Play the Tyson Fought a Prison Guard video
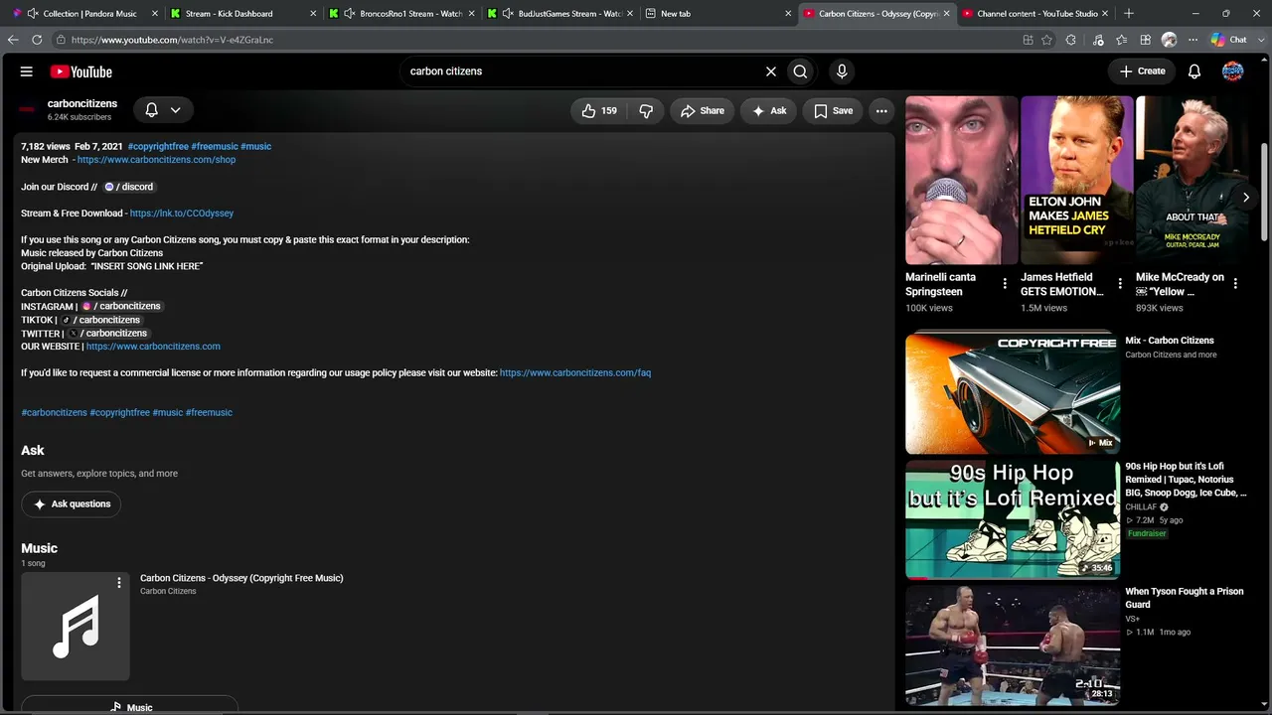Screen dimensions: 1272x715 [x=1013, y=644]
